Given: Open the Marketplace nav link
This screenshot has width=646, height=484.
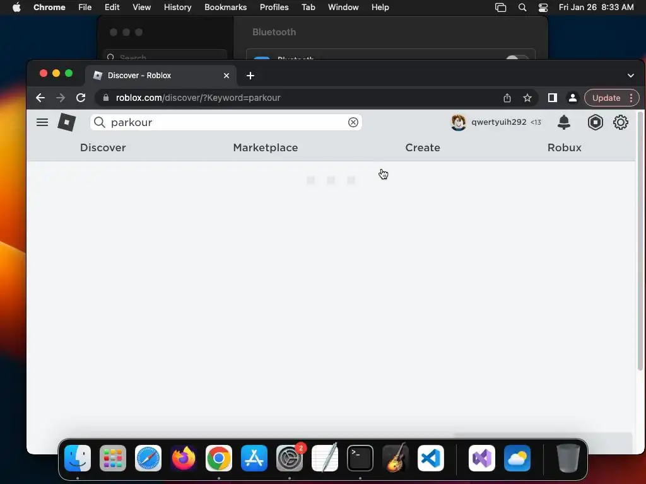Looking at the screenshot, I should [266, 147].
